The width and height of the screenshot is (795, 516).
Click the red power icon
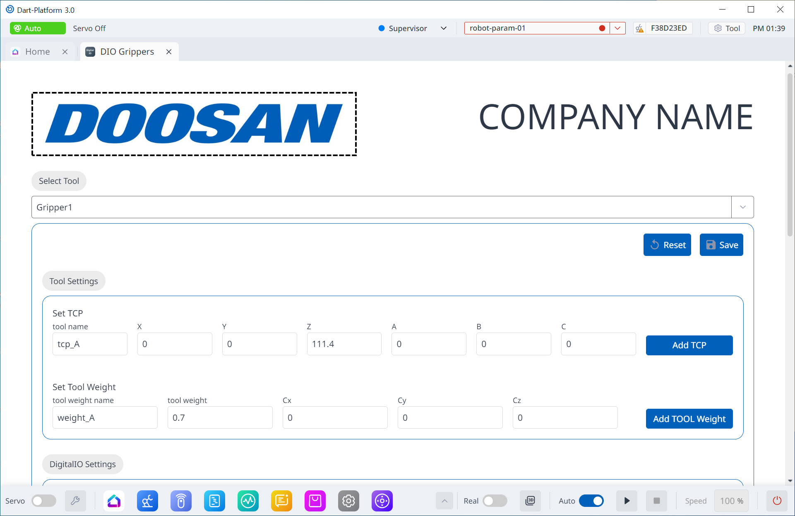(777, 501)
